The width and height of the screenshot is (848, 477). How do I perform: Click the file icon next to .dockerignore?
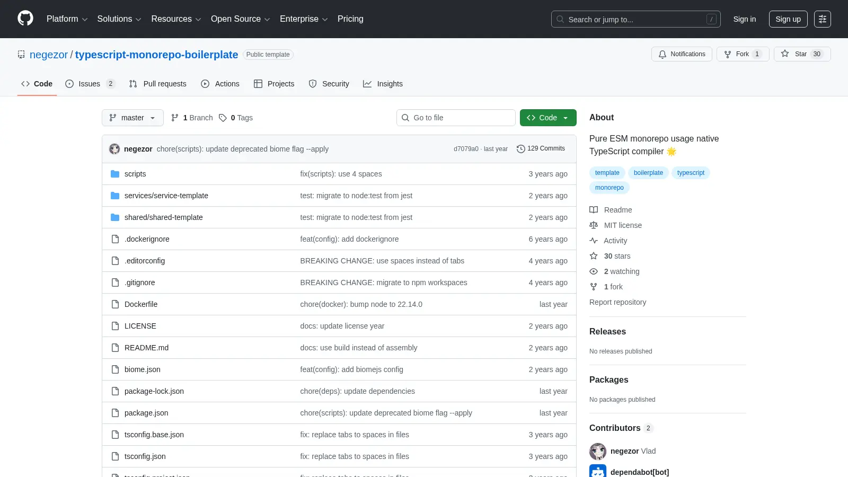115,239
